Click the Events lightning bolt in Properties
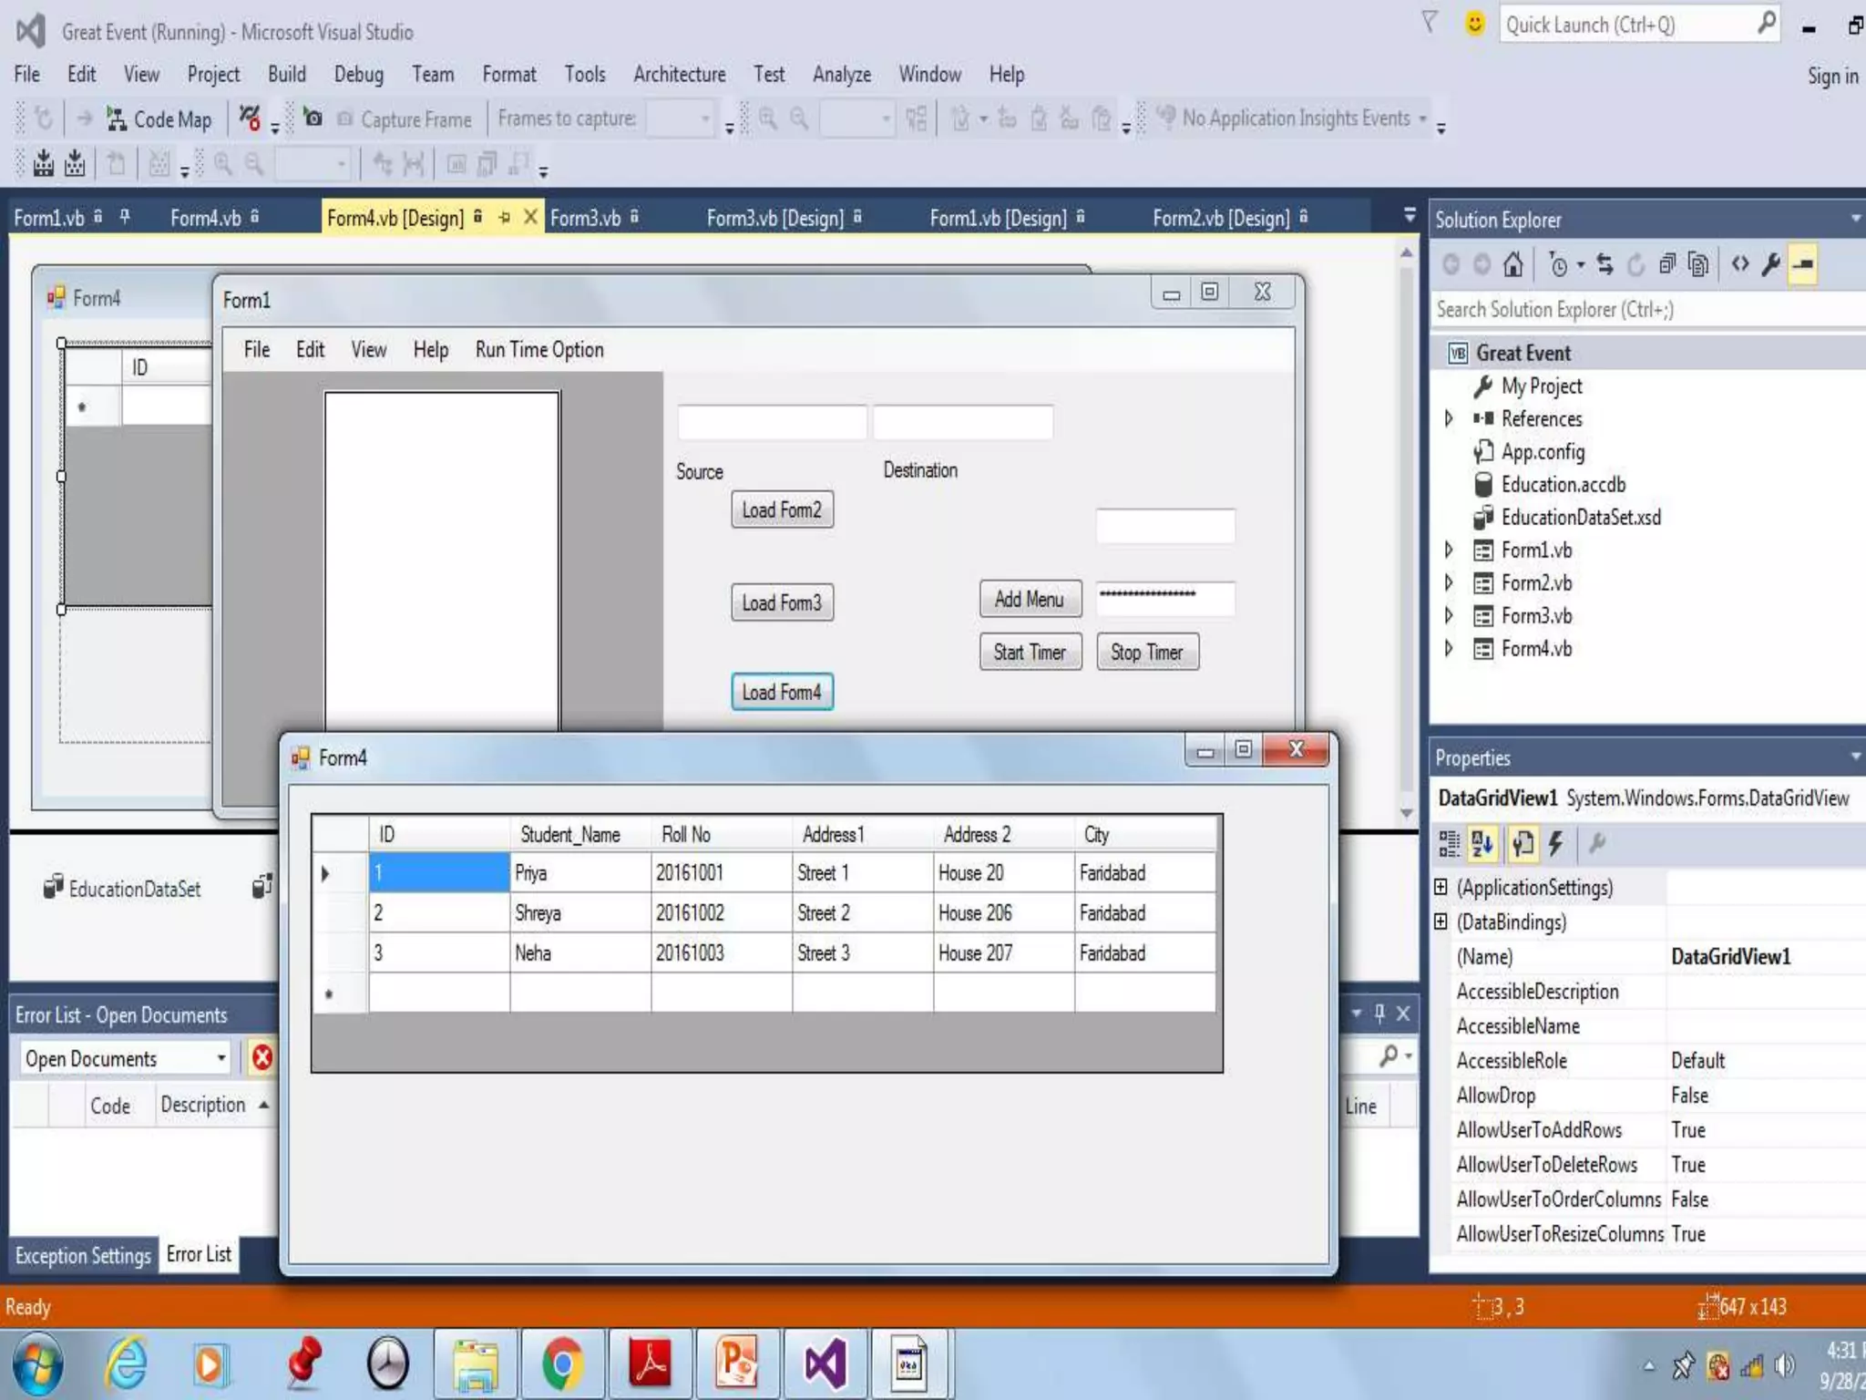 1556,844
